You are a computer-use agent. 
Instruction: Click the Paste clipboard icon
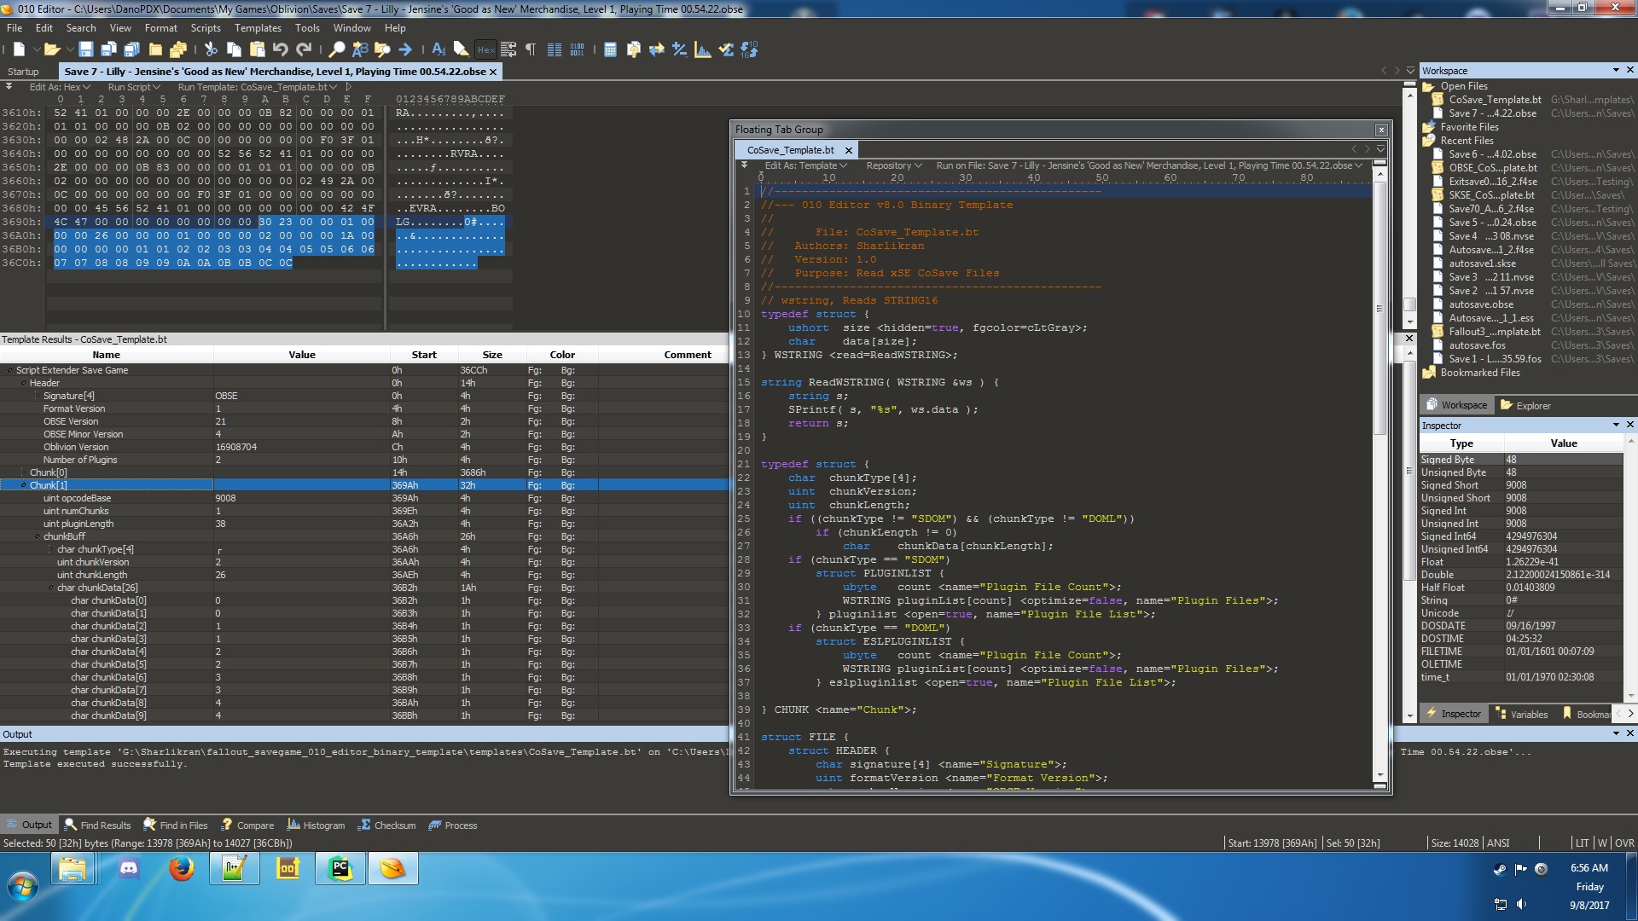pyautogui.click(x=257, y=49)
